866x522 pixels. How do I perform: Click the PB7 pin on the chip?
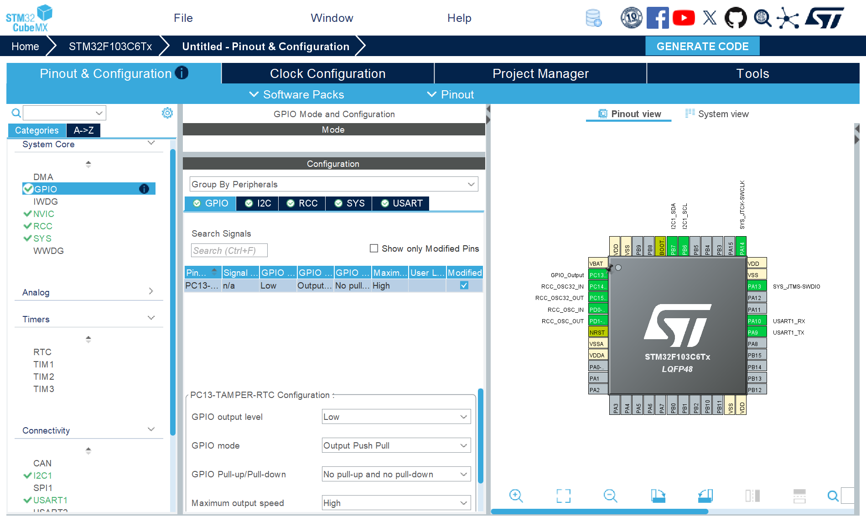[672, 246]
